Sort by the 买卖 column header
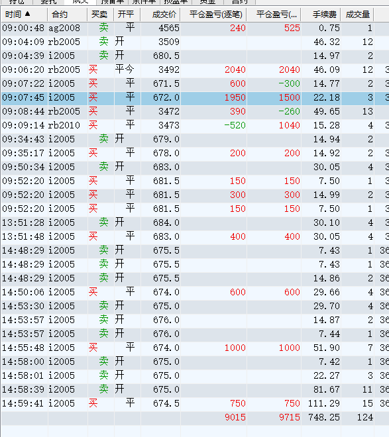The width and height of the screenshot is (389, 437). (x=100, y=14)
